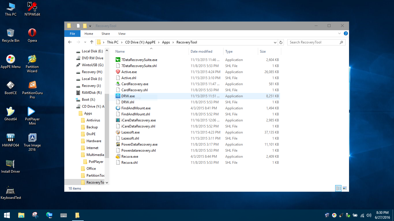Select the Active.exe application icon
Image resolution: width=394 pixels, height=221 pixels.
[118, 72]
